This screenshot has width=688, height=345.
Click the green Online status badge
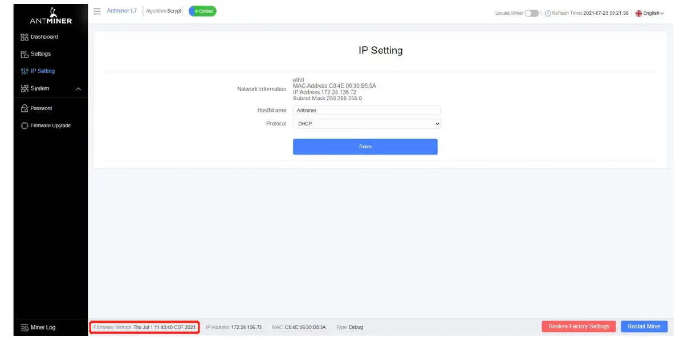(202, 11)
